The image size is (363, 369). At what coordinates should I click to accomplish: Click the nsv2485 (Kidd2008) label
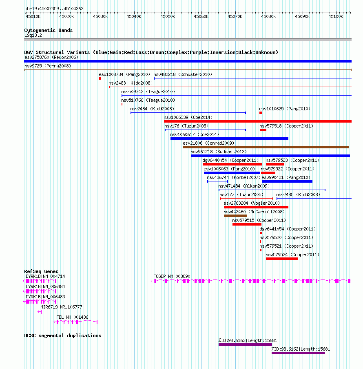tap(298, 195)
